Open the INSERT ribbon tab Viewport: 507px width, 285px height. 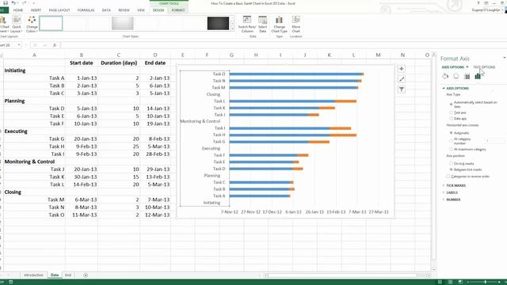point(36,10)
